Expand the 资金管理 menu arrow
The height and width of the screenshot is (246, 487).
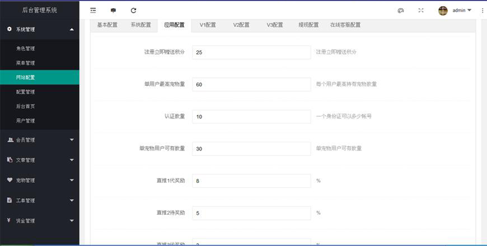[x=72, y=221]
